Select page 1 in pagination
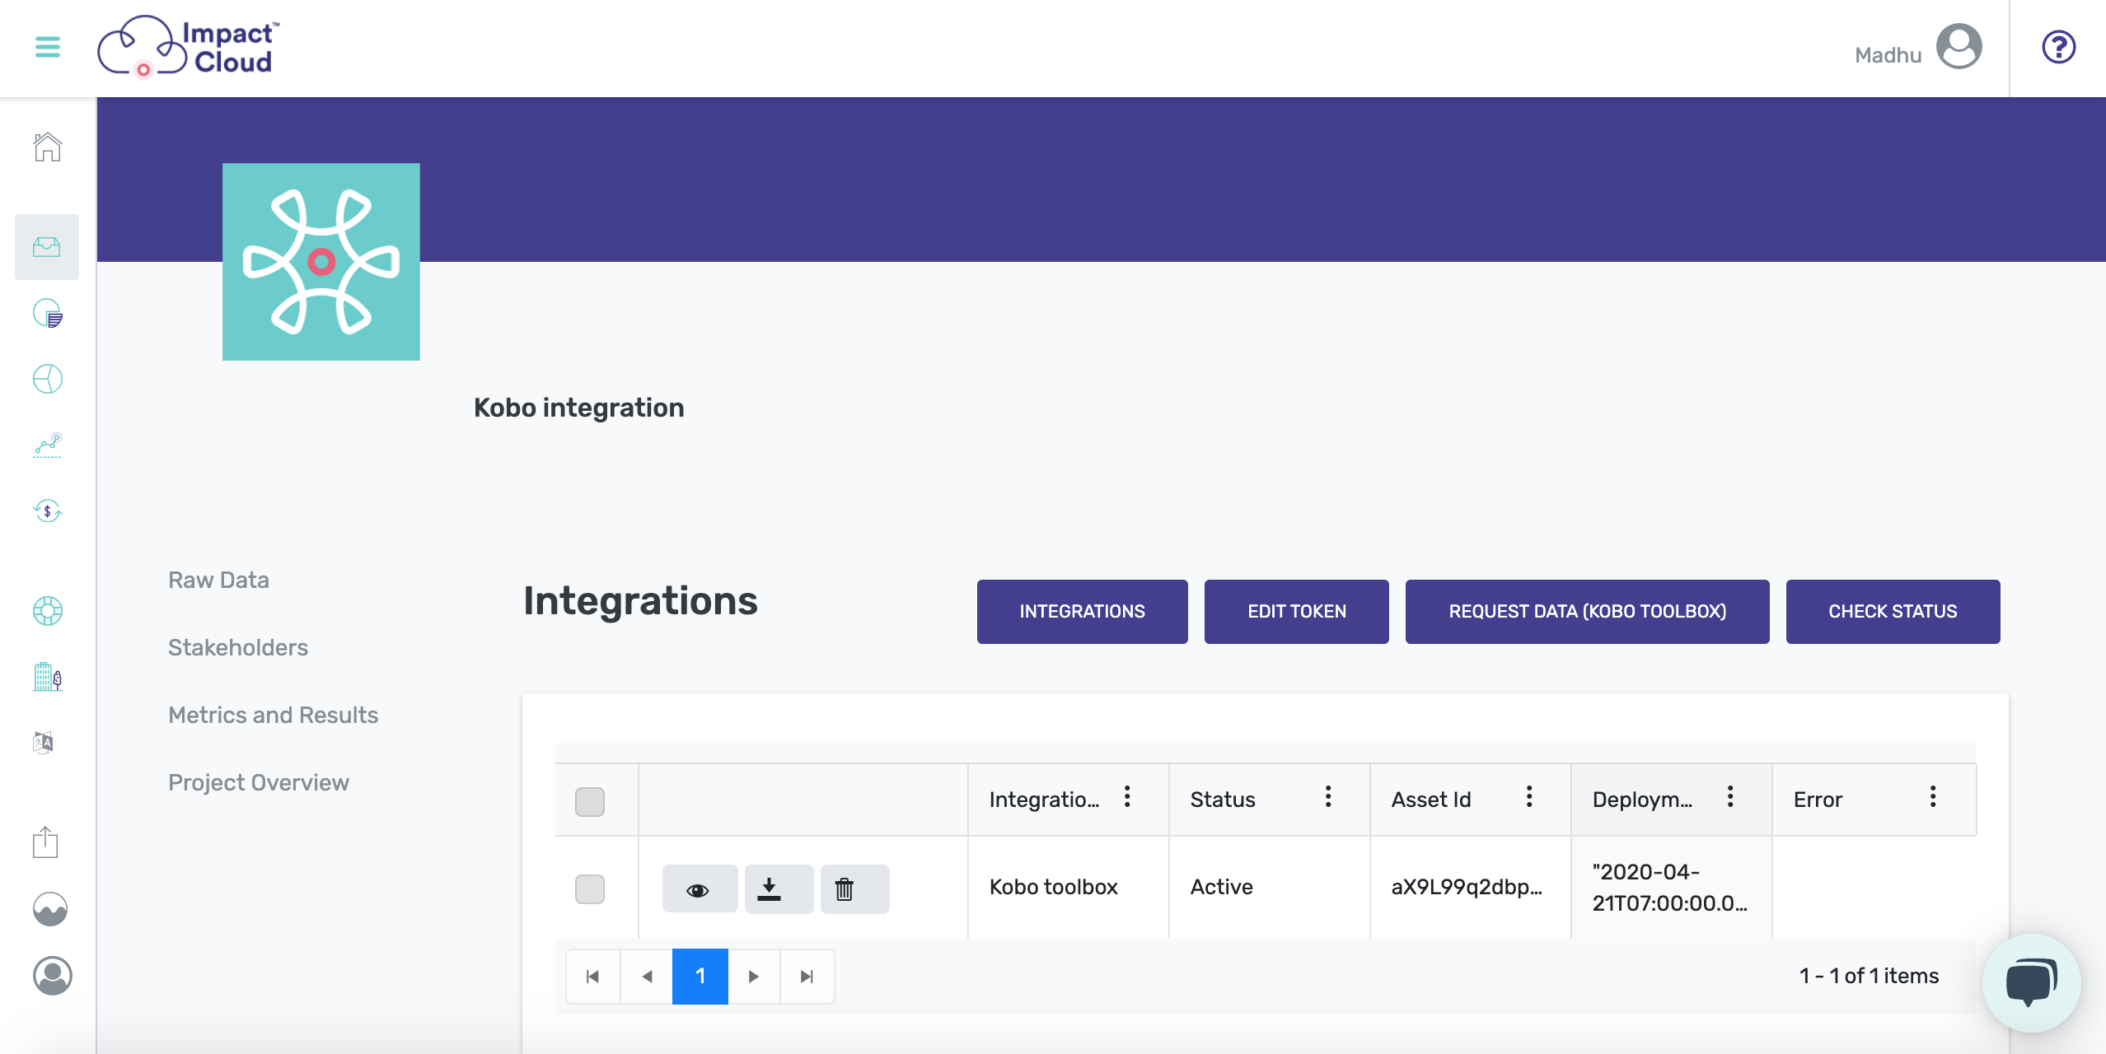The image size is (2106, 1054). [700, 977]
